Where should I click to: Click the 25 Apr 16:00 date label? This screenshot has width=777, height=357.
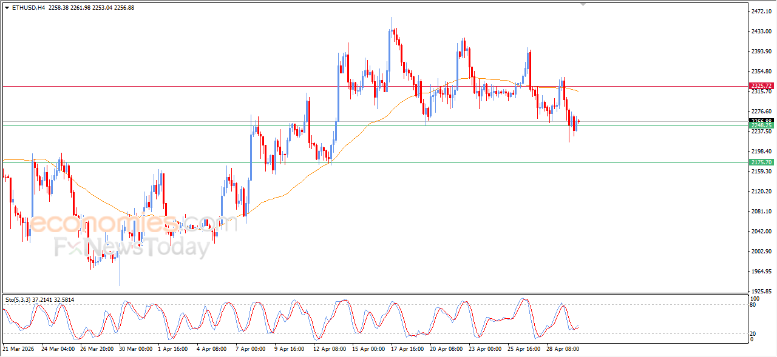(x=524, y=349)
